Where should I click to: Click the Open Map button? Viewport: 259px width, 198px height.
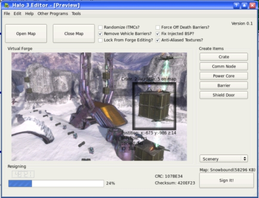pyautogui.click(x=26, y=33)
